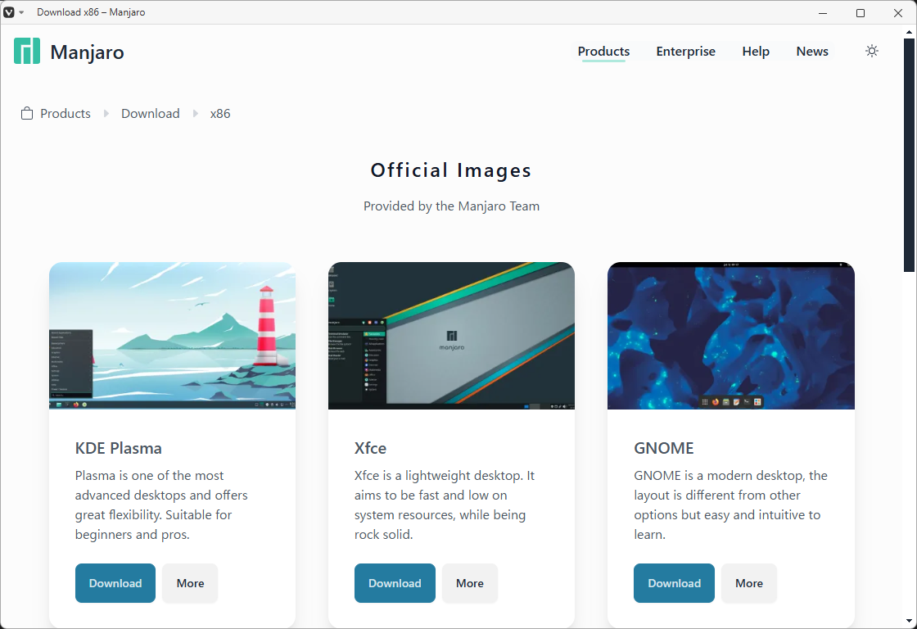
Task: Click the GNOME card title
Action: [x=664, y=448]
